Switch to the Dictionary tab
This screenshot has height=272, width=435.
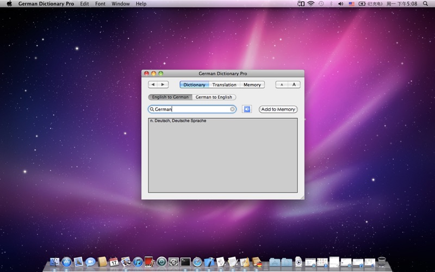coord(194,85)
